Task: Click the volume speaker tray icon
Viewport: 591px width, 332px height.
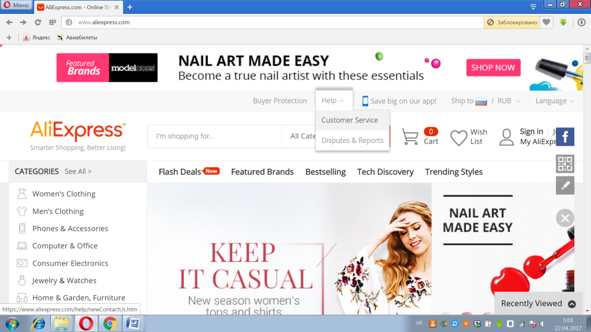Action: tap(543, 324)
